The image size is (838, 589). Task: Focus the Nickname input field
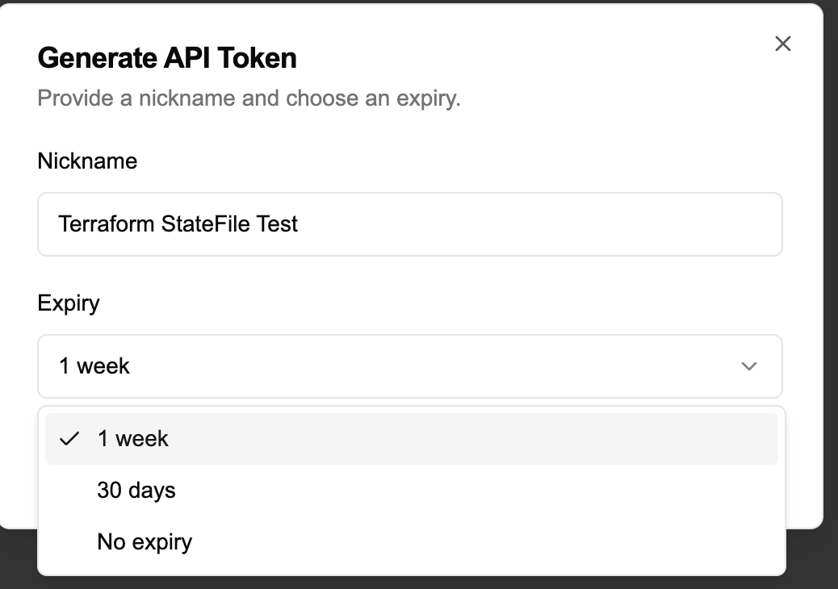(409, 224)
